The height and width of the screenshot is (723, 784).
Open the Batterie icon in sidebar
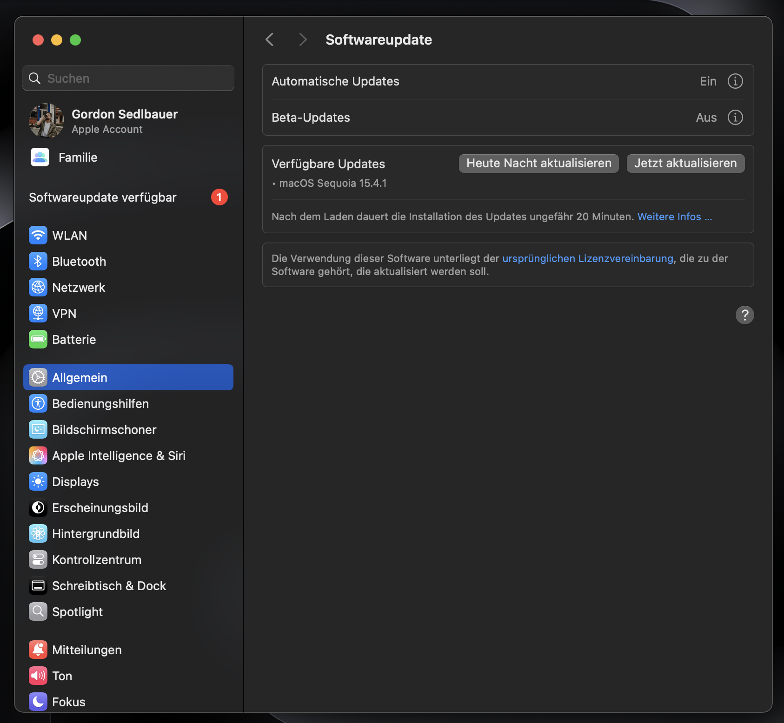pyautogui.click(x=38, y=339)
